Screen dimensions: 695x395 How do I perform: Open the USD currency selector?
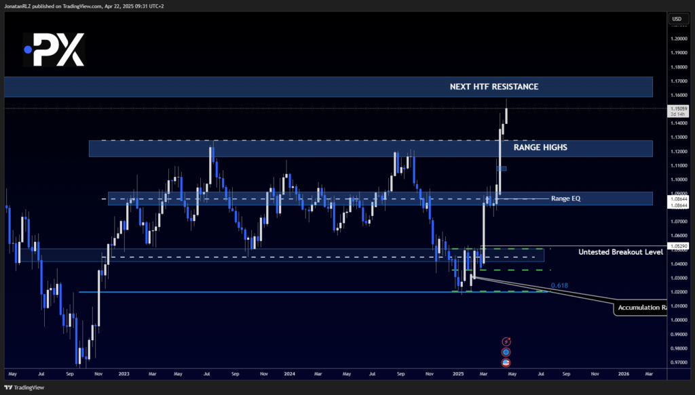click(676, 18)
